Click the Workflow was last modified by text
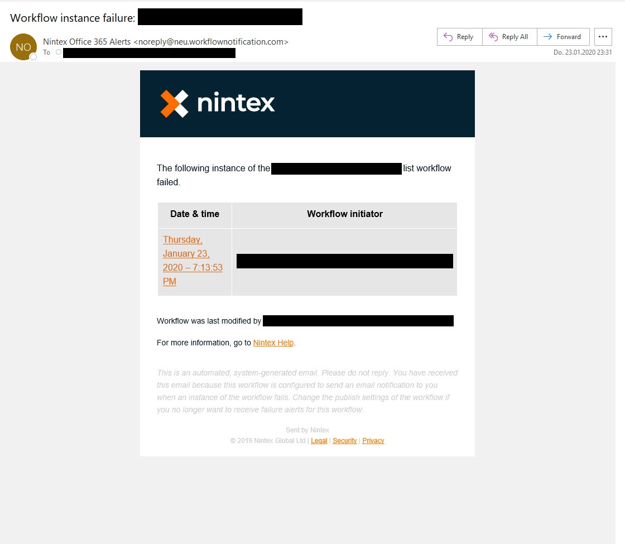 [x=209, y=321]
